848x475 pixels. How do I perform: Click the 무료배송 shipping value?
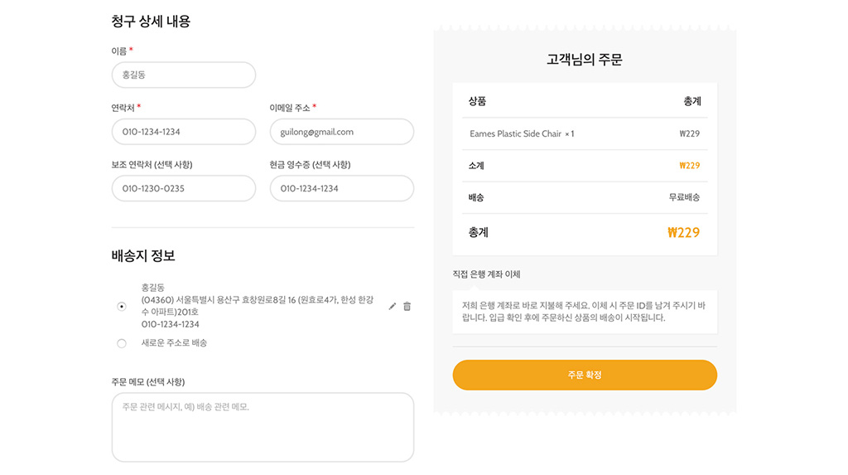tap(684, 197)
